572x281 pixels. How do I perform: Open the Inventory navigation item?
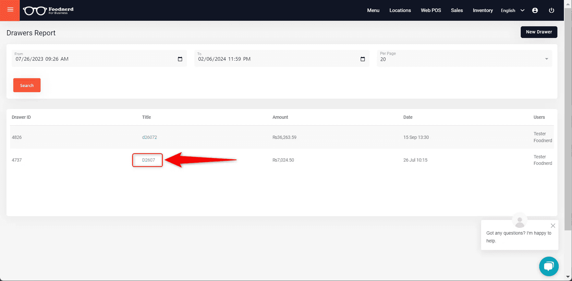483,10
